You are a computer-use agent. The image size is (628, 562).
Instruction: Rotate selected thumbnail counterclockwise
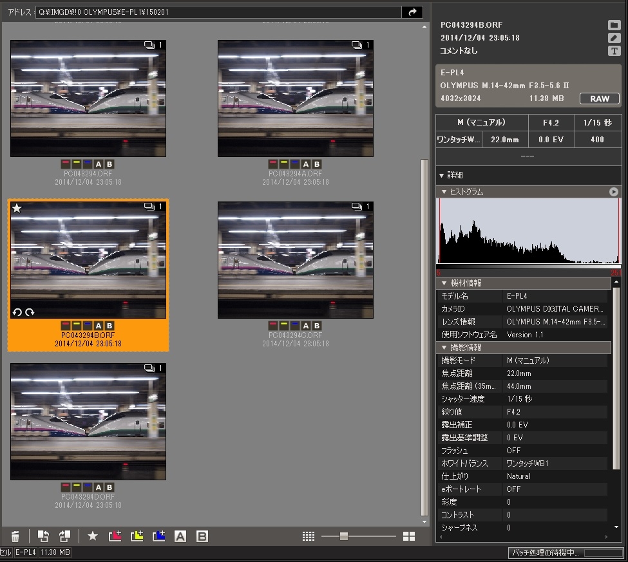click(x=17, y=312)
